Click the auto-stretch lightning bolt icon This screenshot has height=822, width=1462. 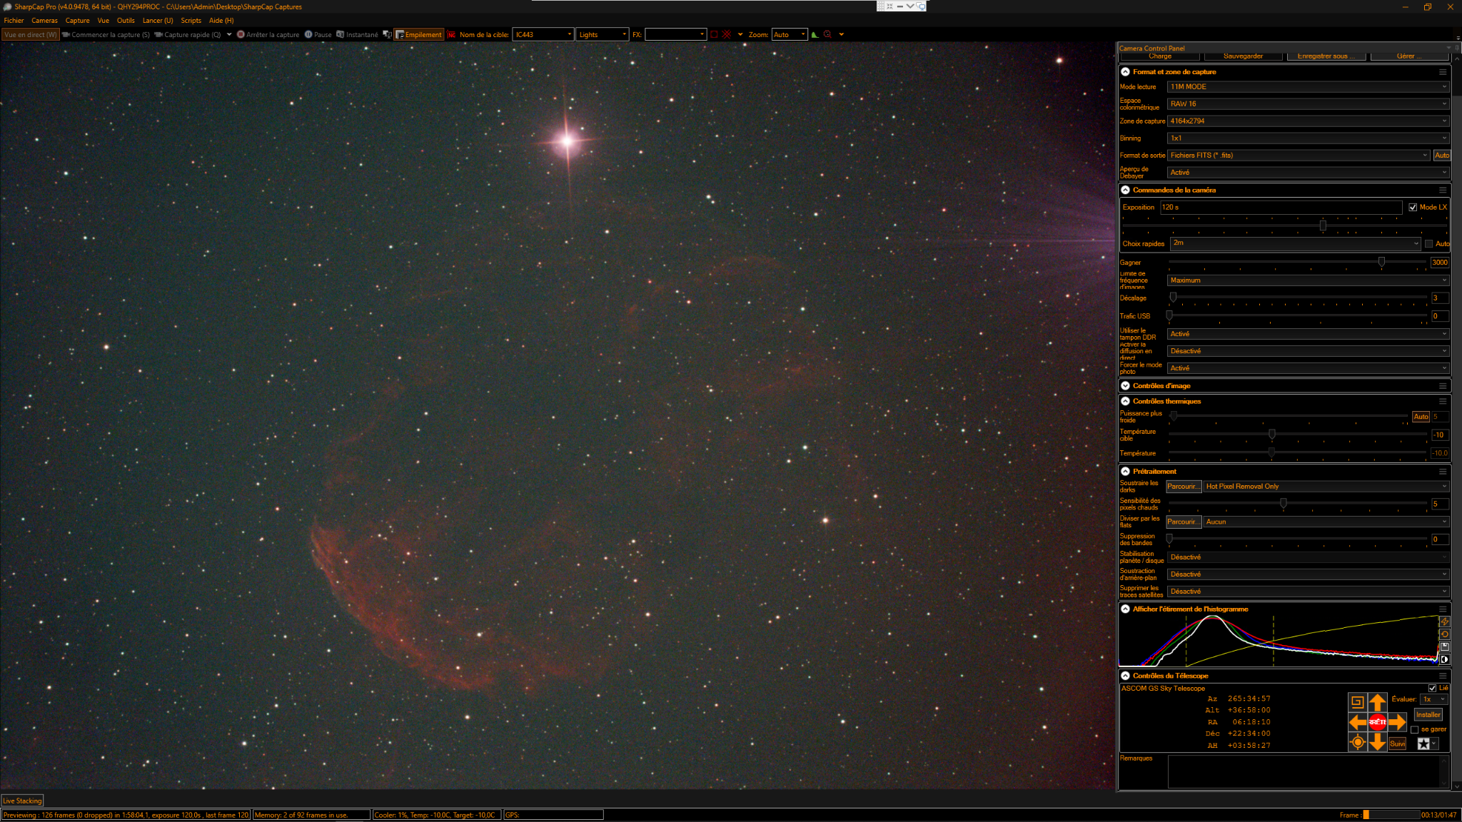coord(1444,621)
